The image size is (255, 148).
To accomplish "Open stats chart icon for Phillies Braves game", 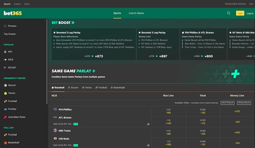I will coord(148,124).
